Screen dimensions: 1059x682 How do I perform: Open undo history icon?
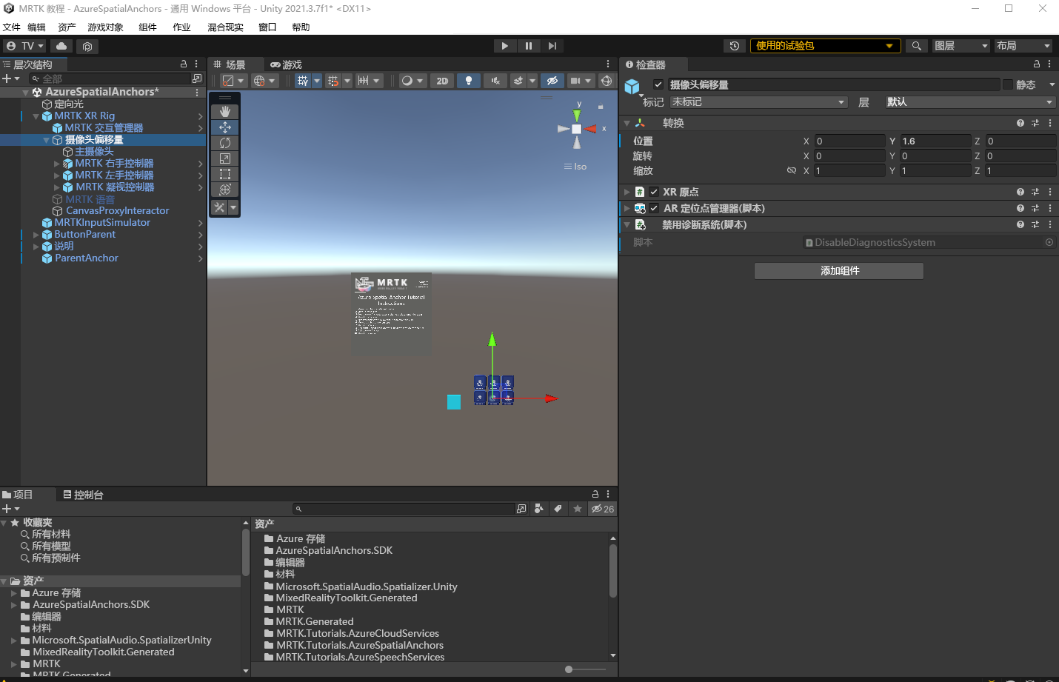(735, 46)
